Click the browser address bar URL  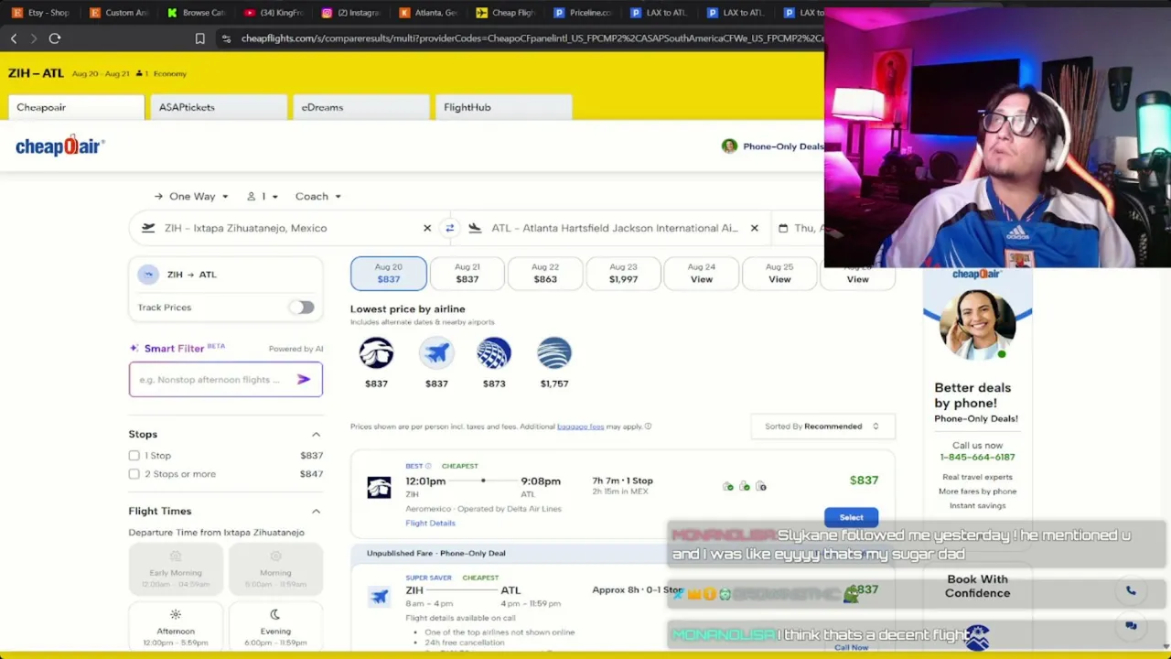coord(532,38)
